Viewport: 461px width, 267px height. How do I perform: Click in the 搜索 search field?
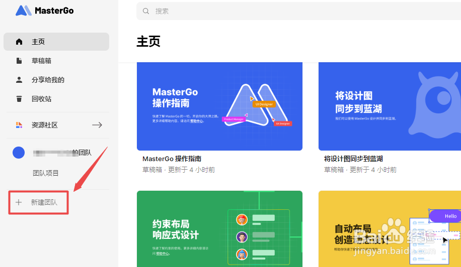tap(299, 11)
